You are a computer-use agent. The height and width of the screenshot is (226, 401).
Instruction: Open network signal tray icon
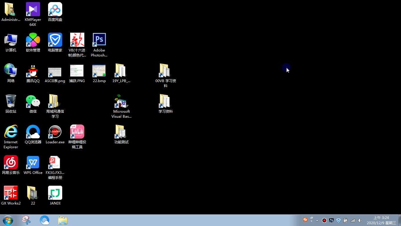point(353,220)
